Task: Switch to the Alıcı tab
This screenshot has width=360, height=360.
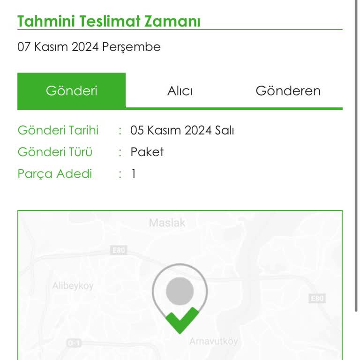Action: [x=180, y=90]
